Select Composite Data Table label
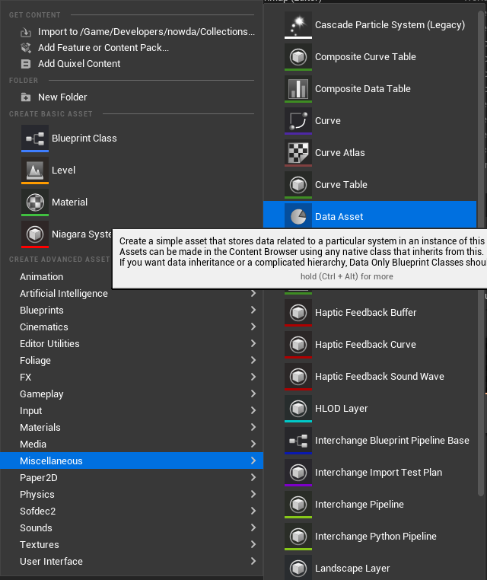Viewport: 487px width, 580px height. click(x=363, y=89)
